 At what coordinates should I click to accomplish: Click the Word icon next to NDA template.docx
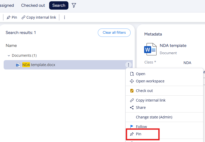click(x=18, y=65)
